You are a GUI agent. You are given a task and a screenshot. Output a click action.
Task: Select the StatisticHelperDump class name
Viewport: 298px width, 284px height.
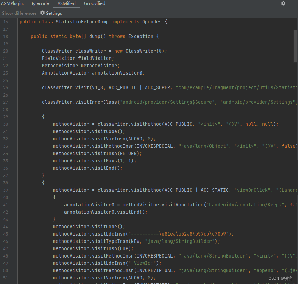(x=83, y=21)
